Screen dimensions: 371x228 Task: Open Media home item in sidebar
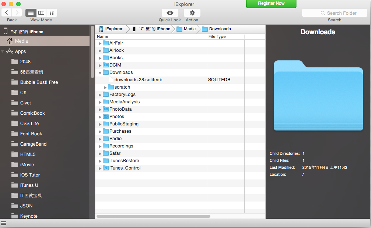click(x=45, y=41)
